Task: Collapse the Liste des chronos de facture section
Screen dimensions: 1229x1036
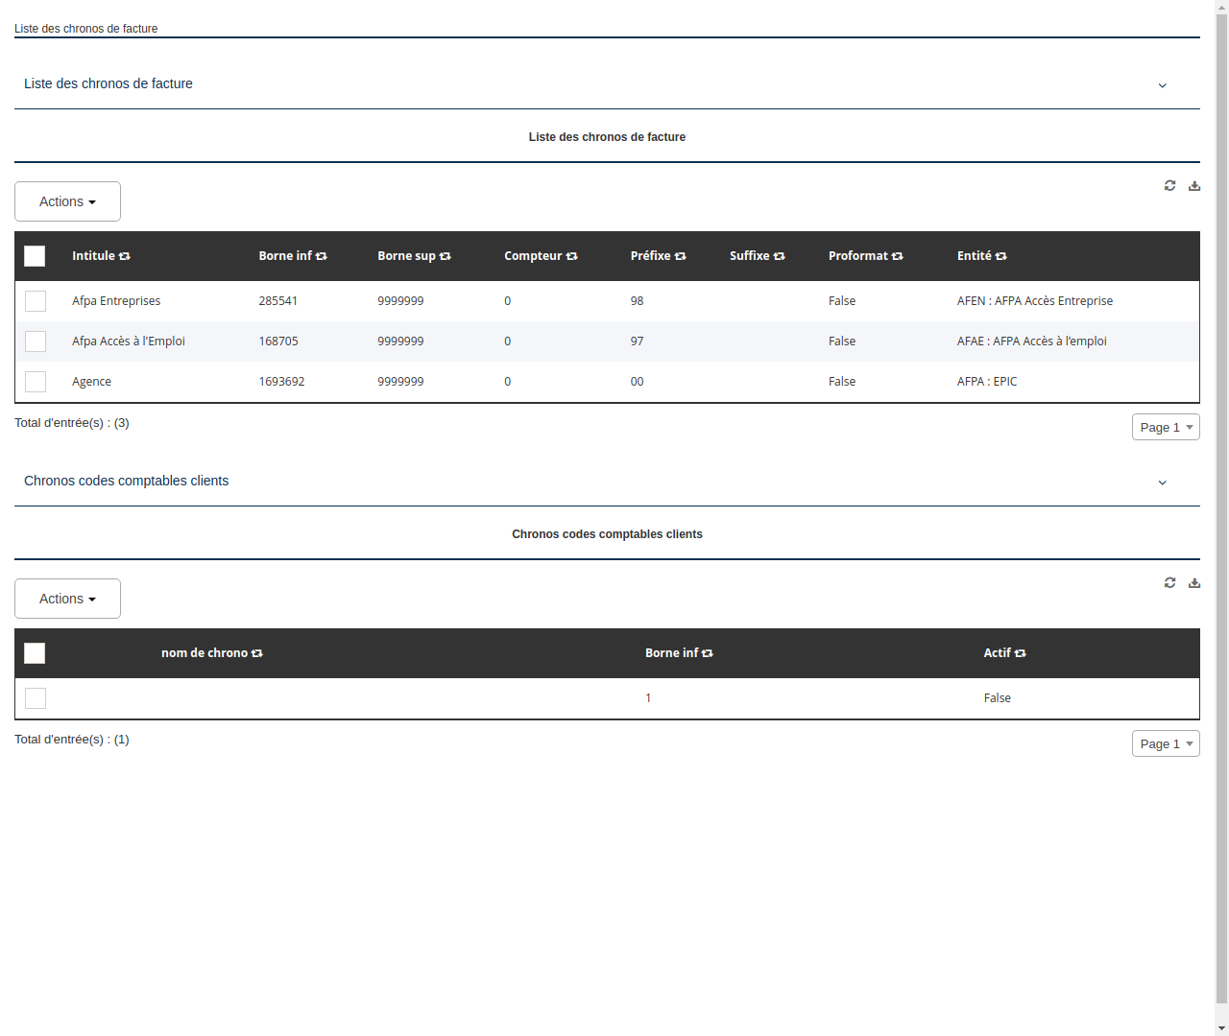Action: [1162, 85]
